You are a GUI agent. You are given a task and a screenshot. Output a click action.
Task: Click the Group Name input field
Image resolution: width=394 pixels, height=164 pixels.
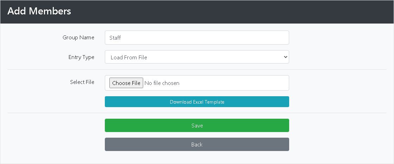click(197, 38)
